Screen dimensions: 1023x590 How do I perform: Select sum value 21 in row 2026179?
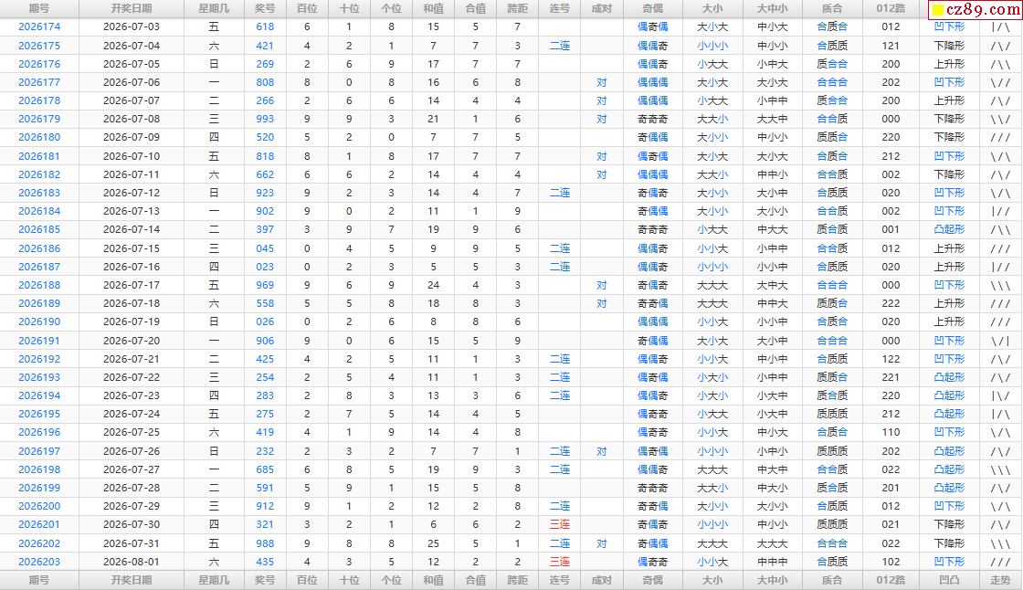click(x=433, y=119)
